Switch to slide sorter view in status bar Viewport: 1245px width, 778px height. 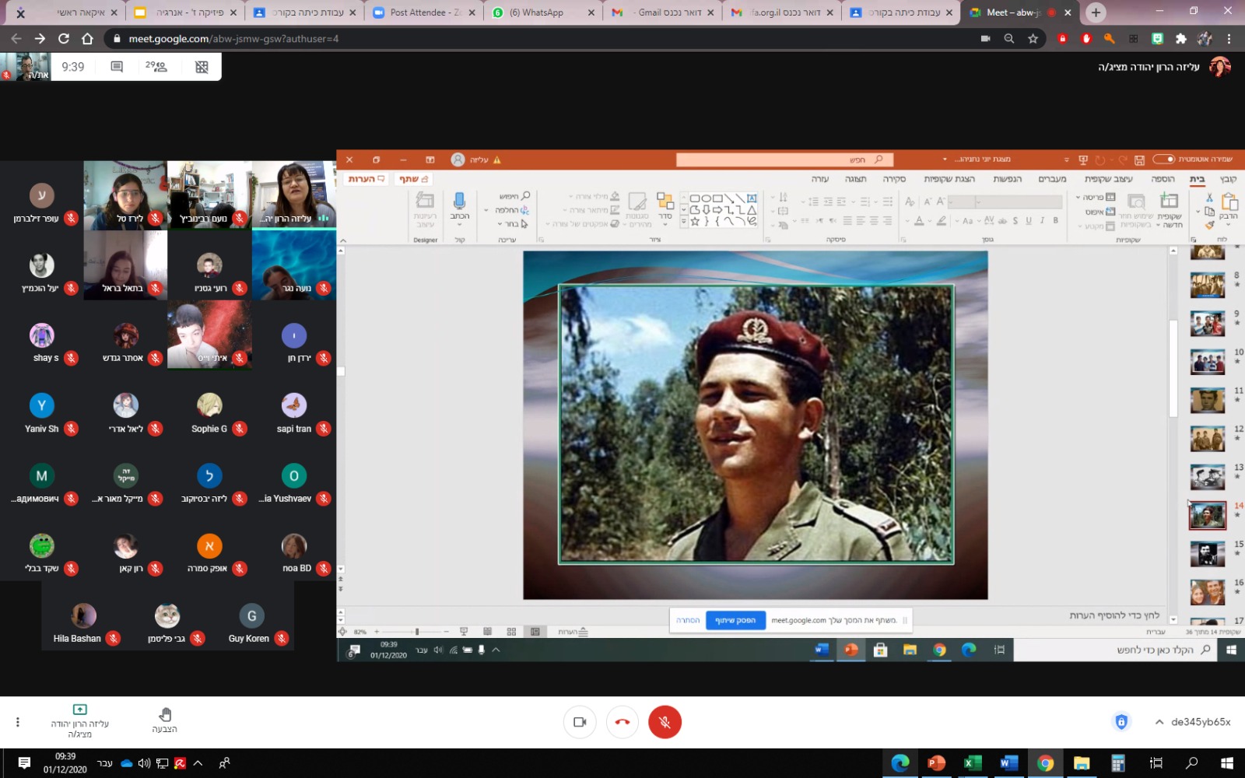coord(511,632)
